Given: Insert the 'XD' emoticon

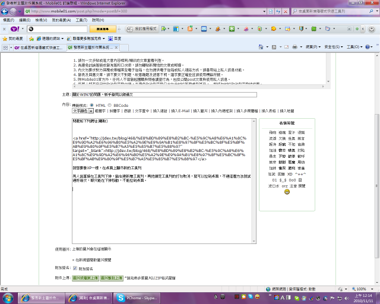Looking at the screenshot, I should tap(290, 175).
